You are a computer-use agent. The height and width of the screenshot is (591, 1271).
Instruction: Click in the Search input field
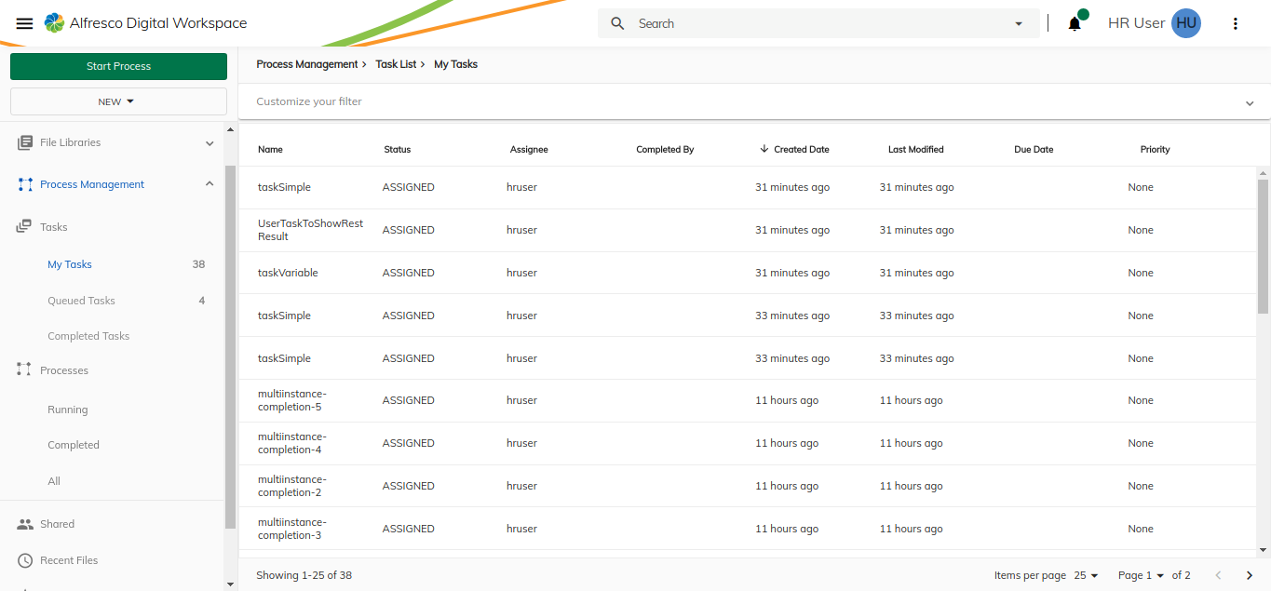click(819, 23)
